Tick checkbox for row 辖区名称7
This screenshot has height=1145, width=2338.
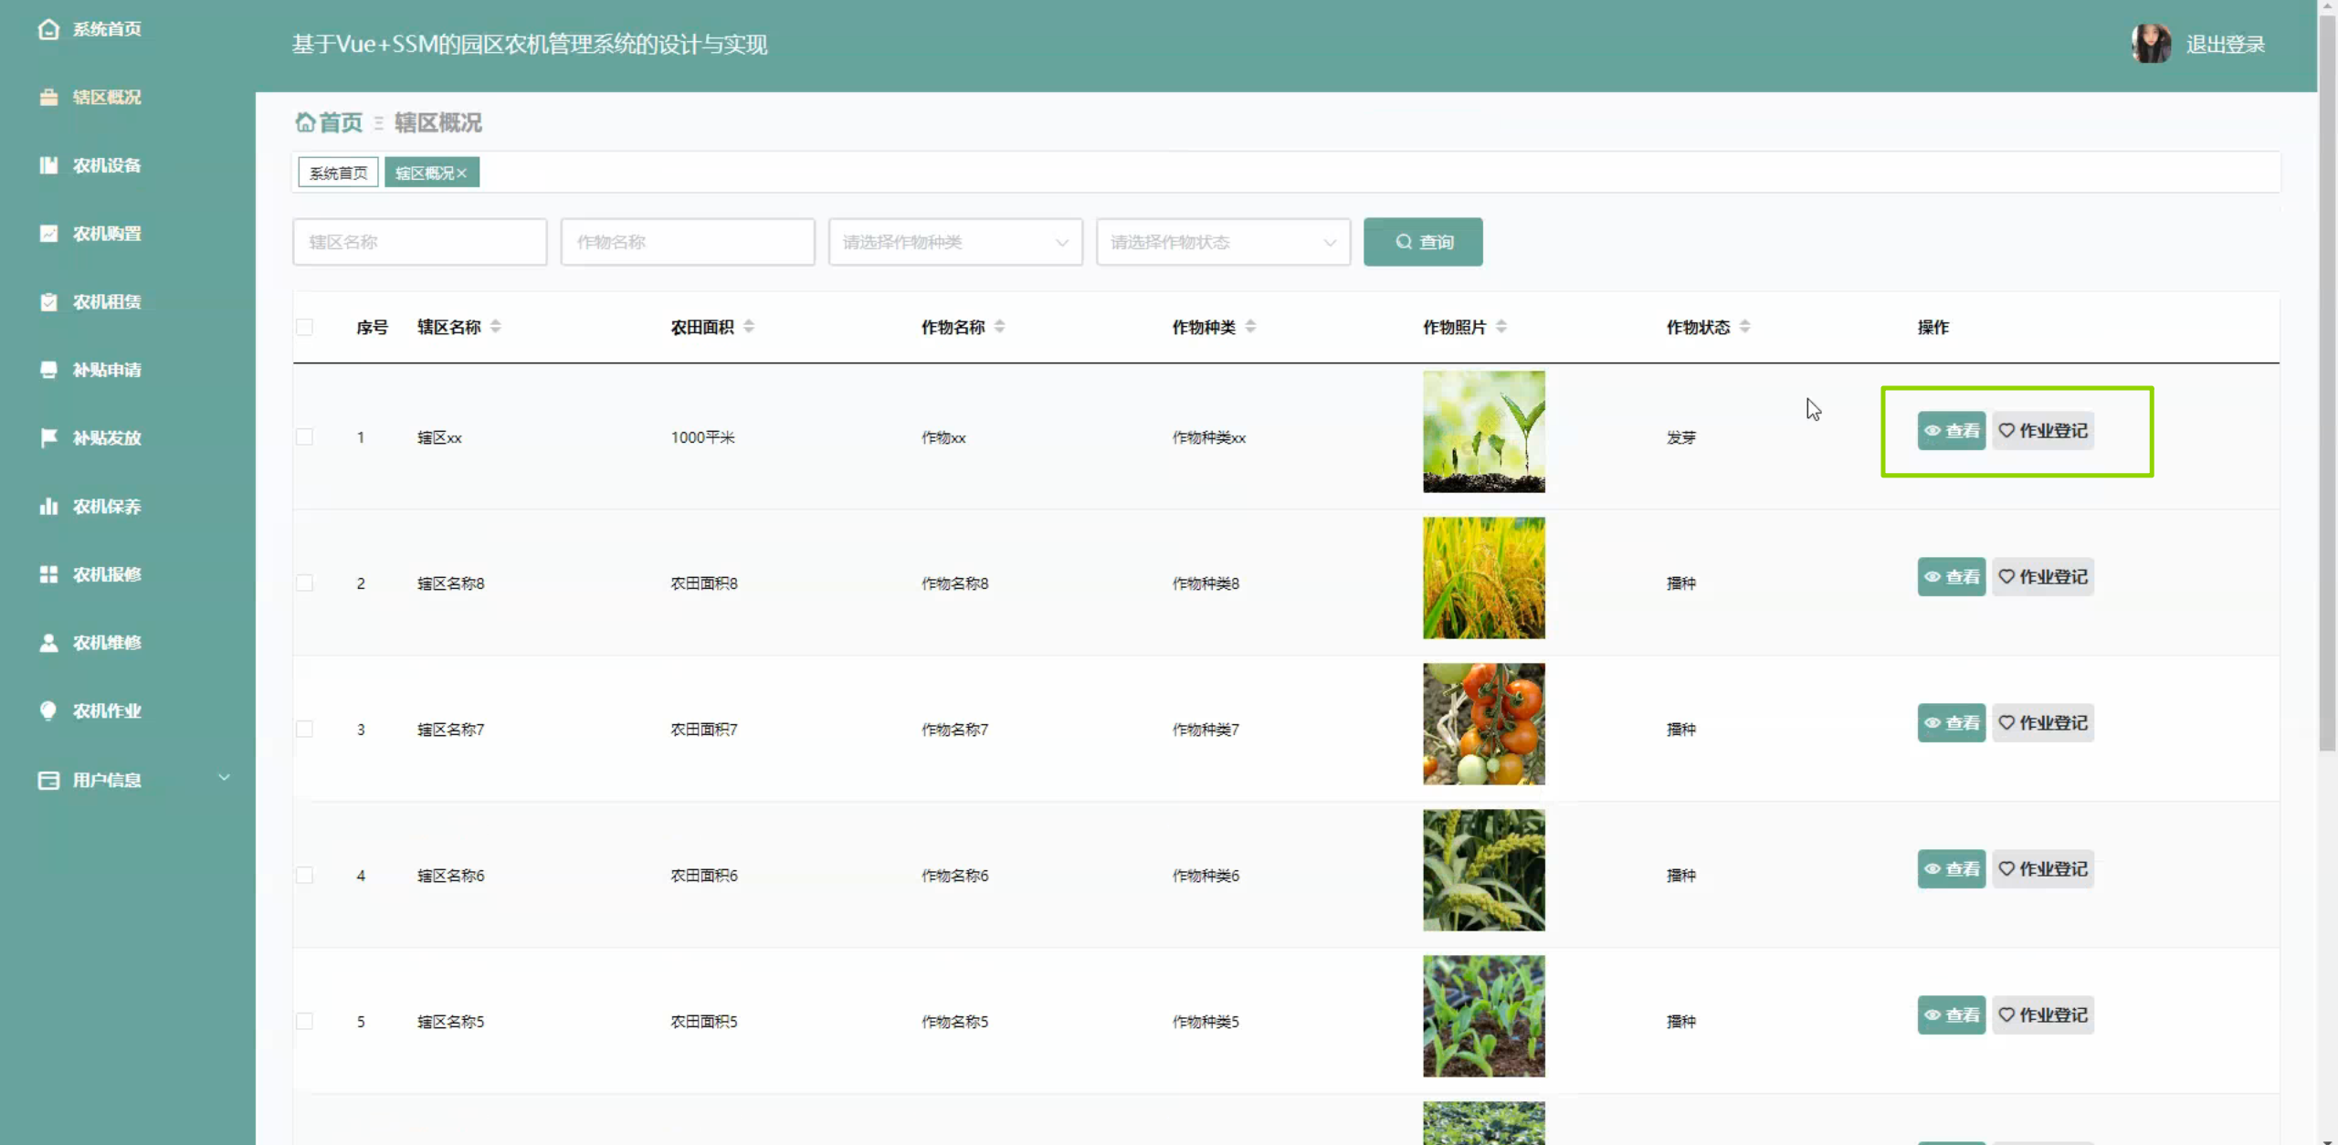[x=305, y=729]
